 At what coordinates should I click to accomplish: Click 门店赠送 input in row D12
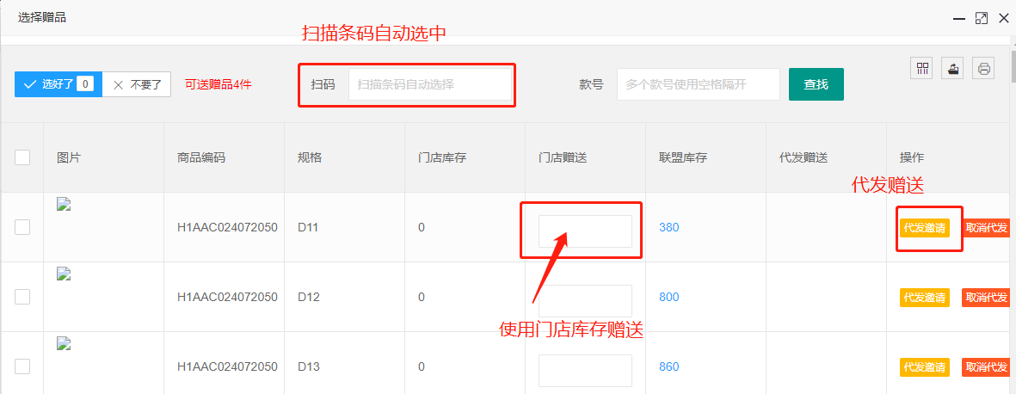pyautogui.click(x=585, y=301)
